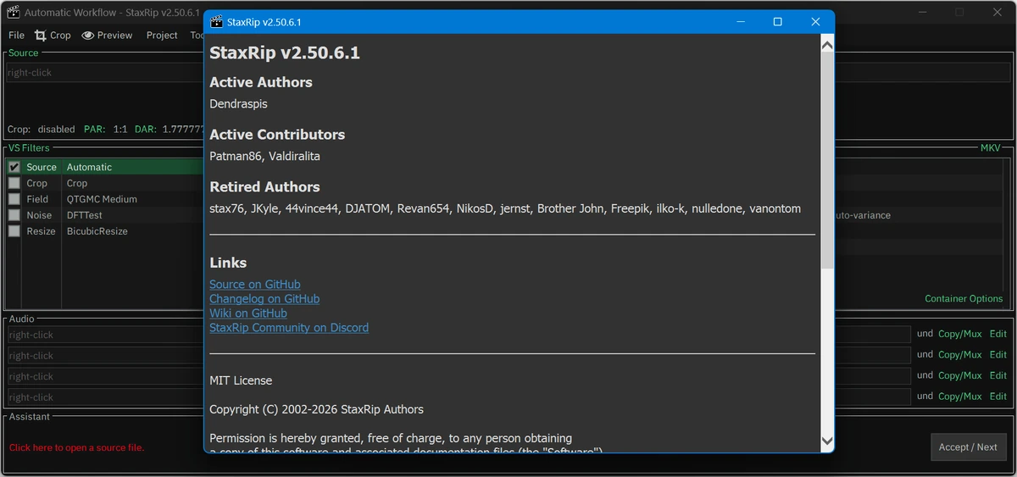Select the Automatic source filter row
Viewport: 1017px width, 477px height.
click(105, 167)
